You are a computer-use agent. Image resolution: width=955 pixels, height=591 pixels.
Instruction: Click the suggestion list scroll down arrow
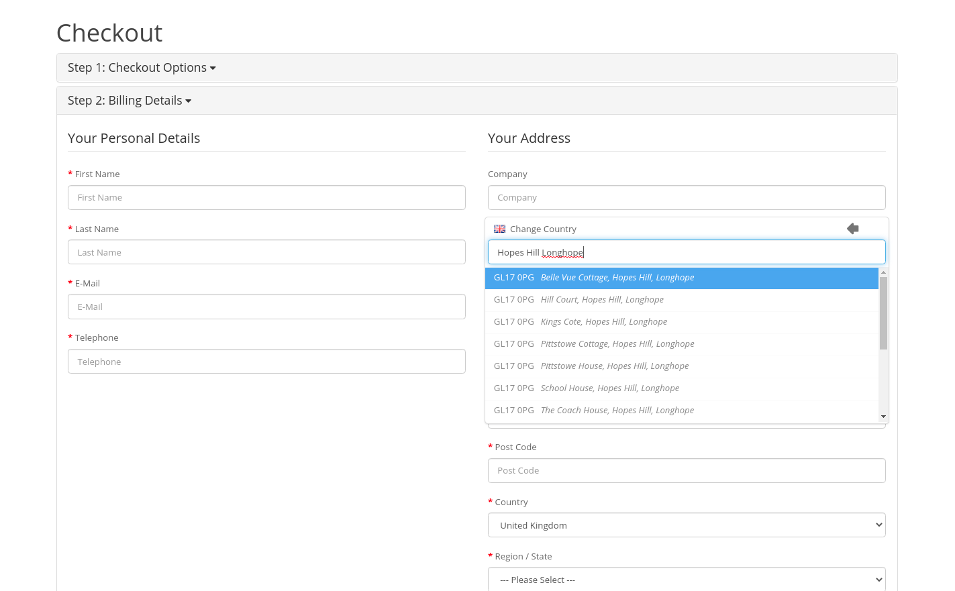tap(883, 417)
